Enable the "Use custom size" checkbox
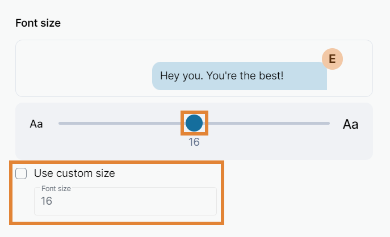This screenshot has width=390, height=237. (21, 173)
